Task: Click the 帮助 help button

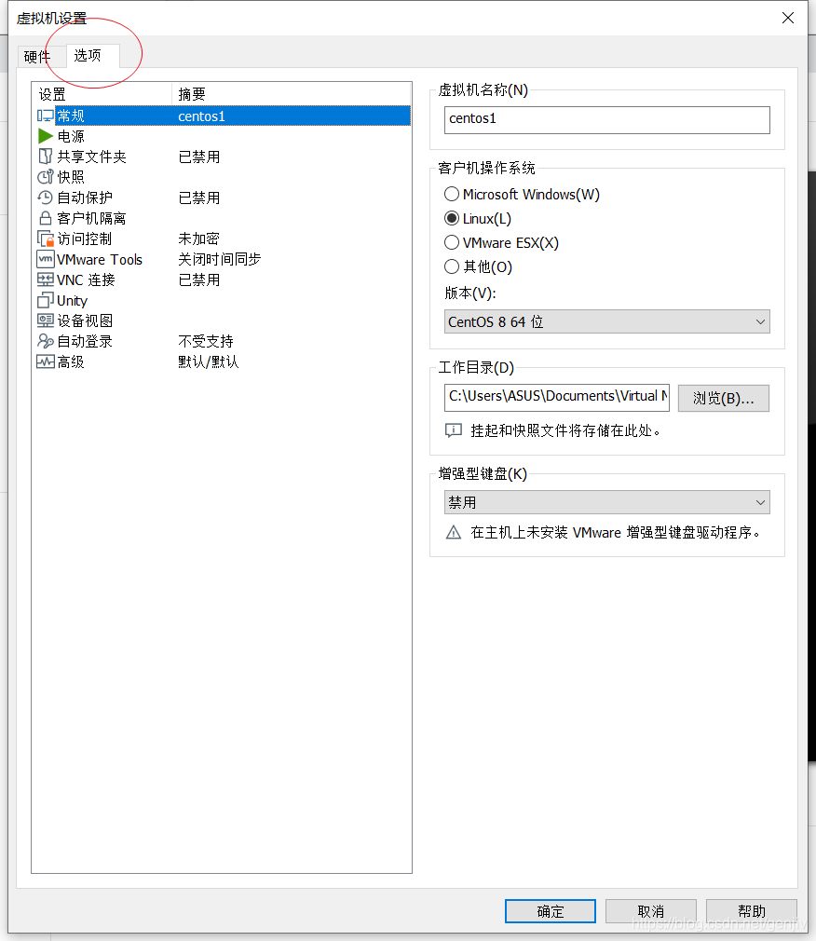Action: (752, 911)
